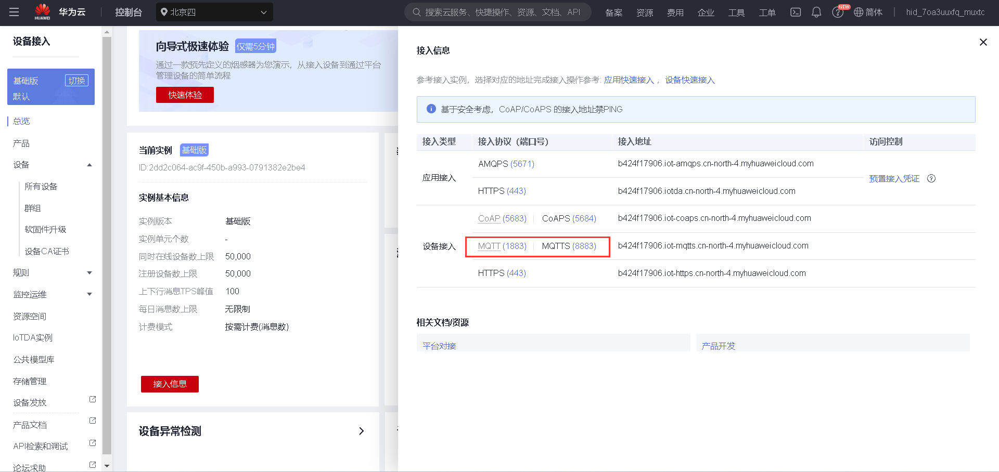The image size is (999, 472).
Task: Click external link icon for 论坛求助
Action: 93,465
